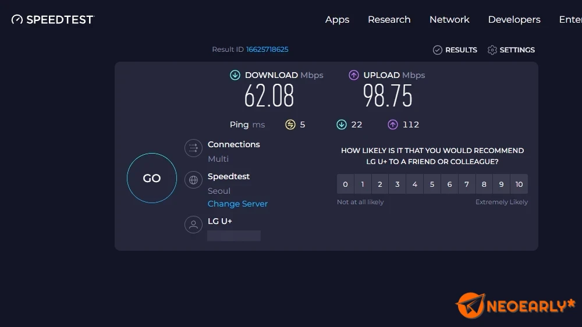Open the Network menu

click(x=449, y=19)
